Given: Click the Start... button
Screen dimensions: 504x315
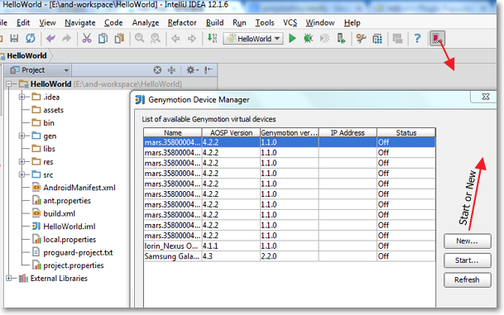Looking at the screenshot, I should (468, 260).
